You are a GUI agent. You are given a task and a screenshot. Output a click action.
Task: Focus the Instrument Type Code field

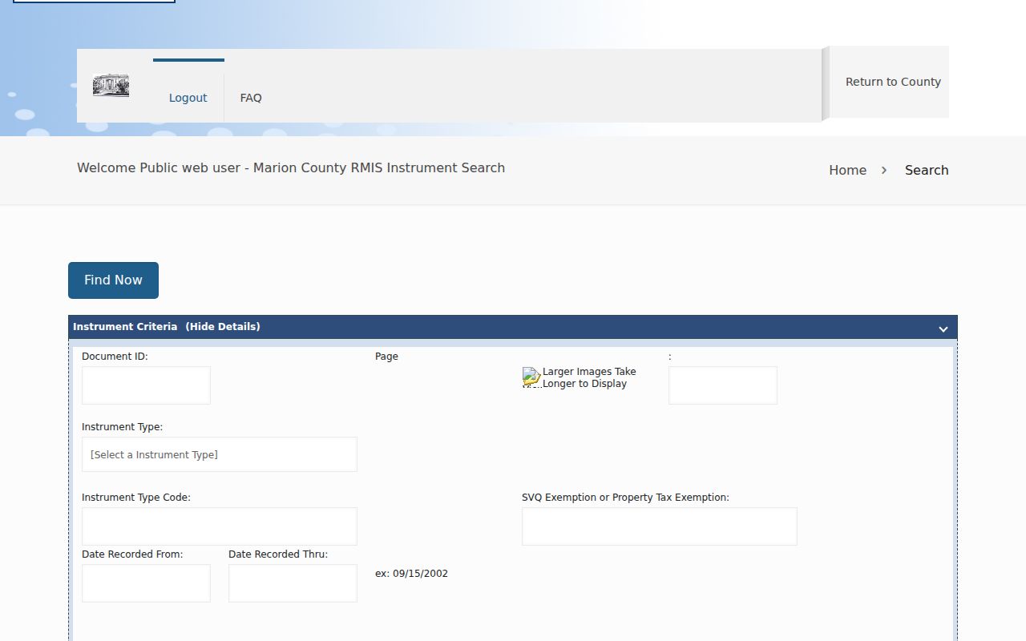pos(220,526)
